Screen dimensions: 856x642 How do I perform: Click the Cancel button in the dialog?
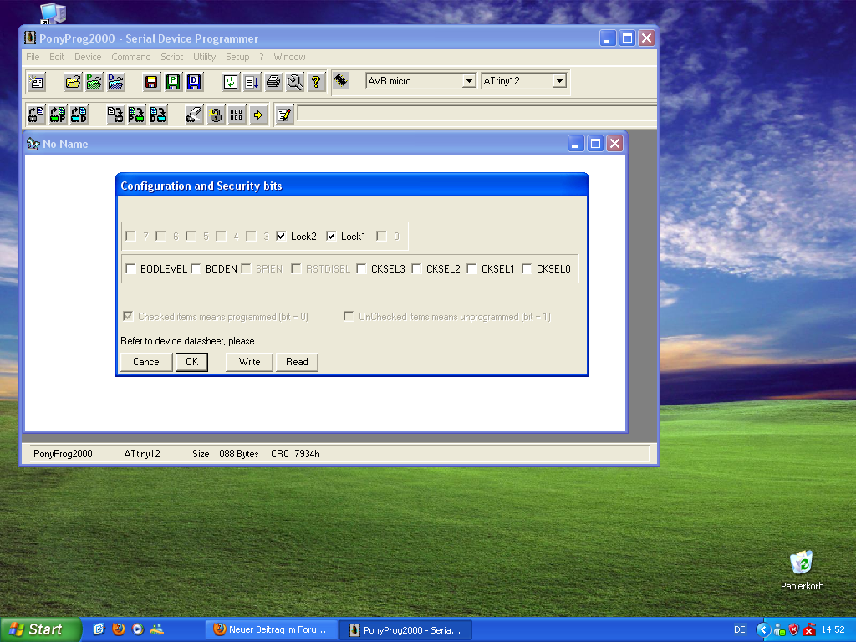[x=147, y=362]
